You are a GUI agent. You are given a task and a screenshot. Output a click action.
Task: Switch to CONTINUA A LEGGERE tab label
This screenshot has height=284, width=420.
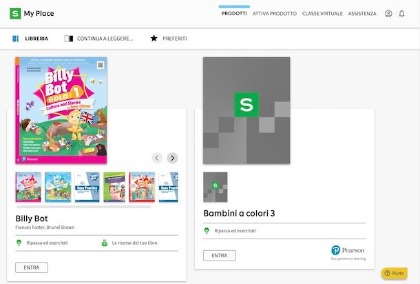tap(105, 39)
